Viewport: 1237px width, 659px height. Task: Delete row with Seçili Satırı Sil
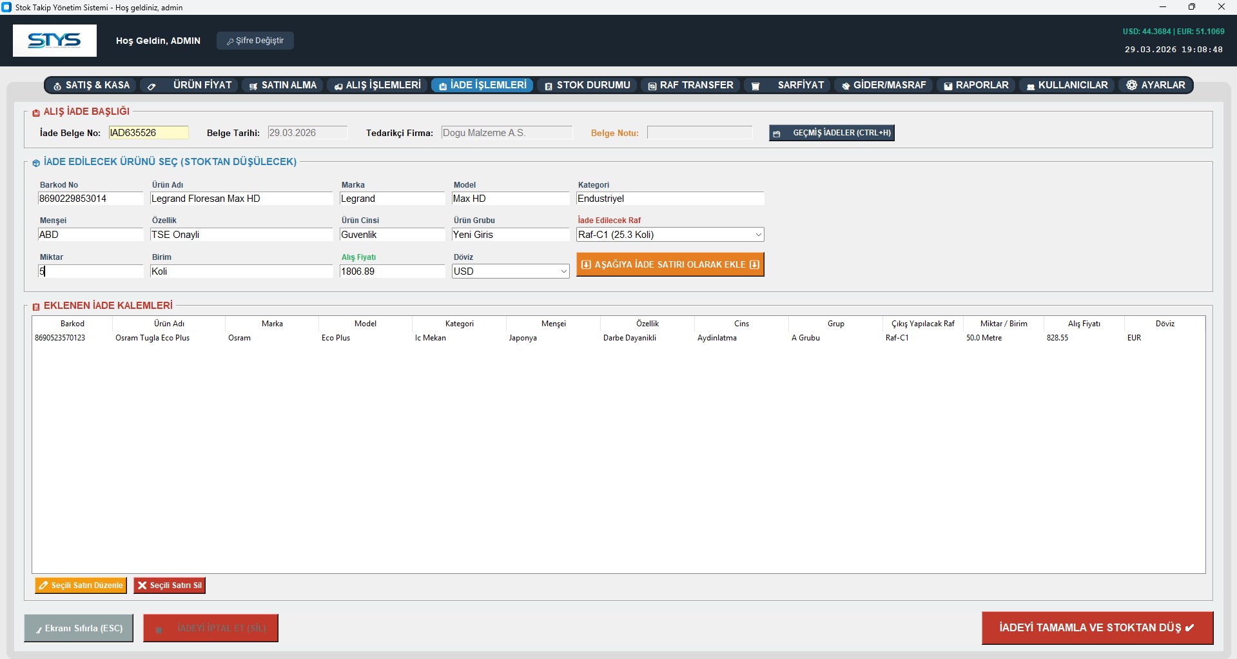170,585
